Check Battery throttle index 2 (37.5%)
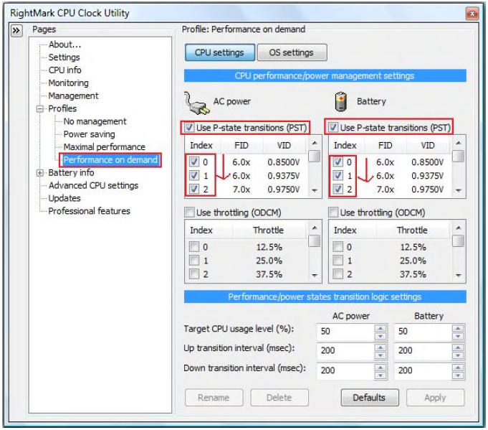This screenshot has height=430, width=488. (x=338, y=274)
